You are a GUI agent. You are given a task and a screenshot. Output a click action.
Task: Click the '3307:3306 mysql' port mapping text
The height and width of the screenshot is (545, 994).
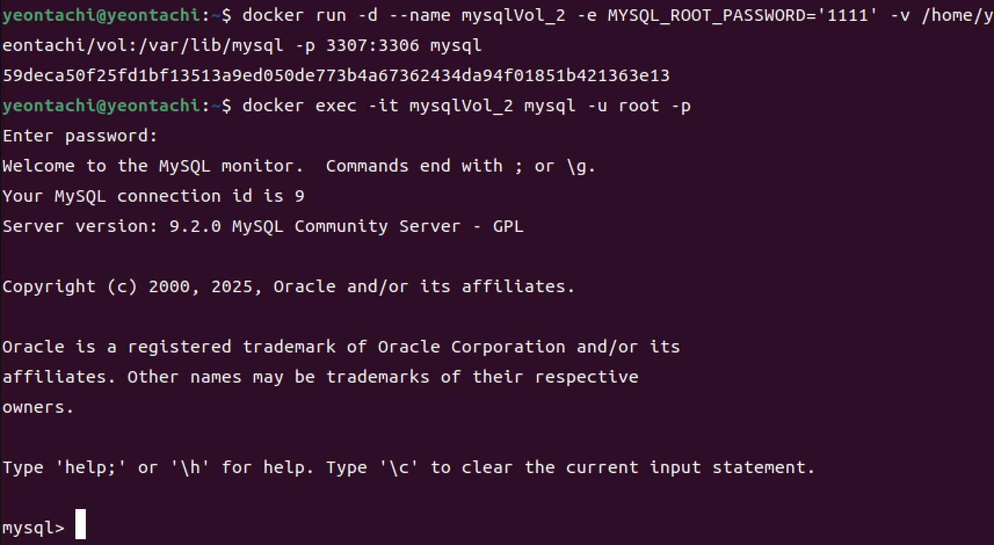click(404, 45)
